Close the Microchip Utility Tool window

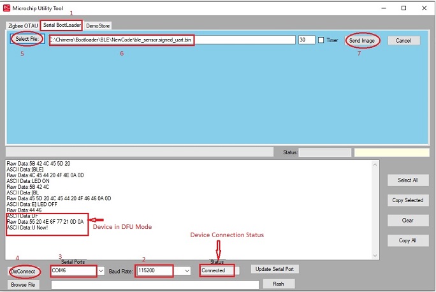[424, 8]
